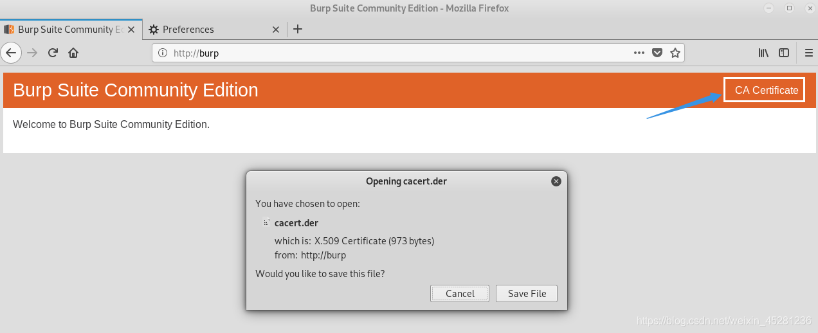Open a new tab with plus
Screen dimensions: 818x333
coord(298,29)
